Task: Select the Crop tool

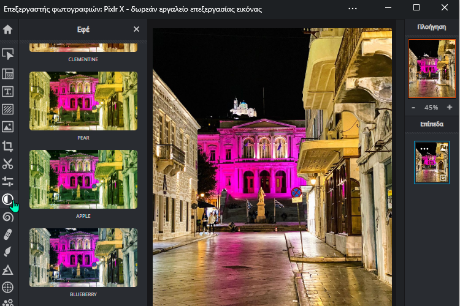Action: pos(8,146)
